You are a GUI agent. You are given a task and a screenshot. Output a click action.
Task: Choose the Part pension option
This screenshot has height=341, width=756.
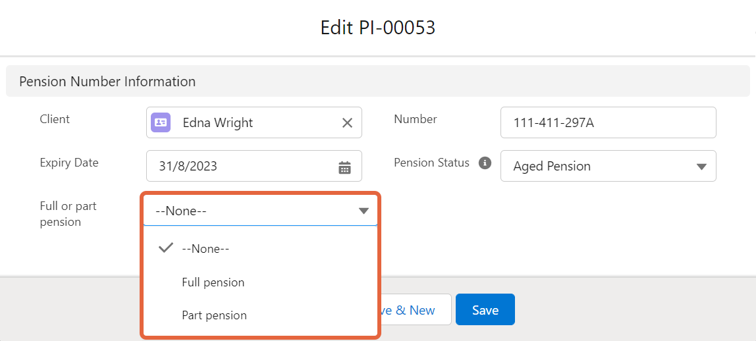(260, 315)
